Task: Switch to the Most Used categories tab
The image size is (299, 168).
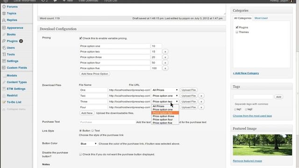Action: click(261, 18)
